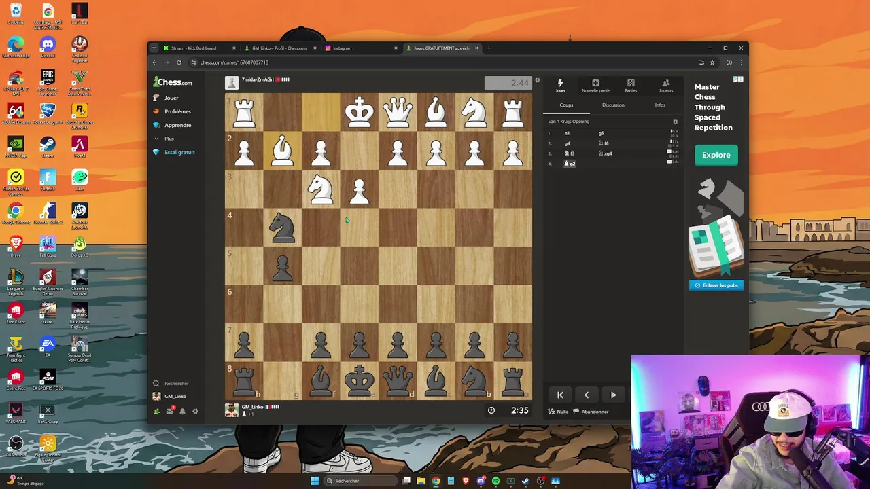Click the black knight on g4

click(x=282, y=227)
